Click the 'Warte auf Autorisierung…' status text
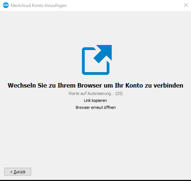 [x=91, y=93]
